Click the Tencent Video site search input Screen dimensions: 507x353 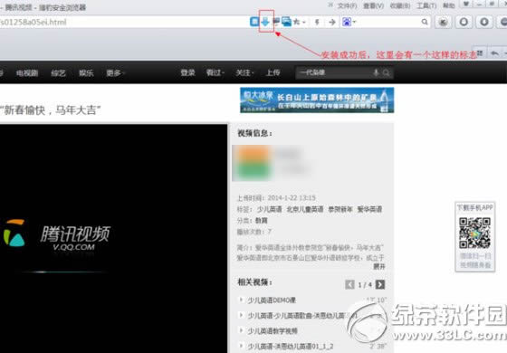333,72
